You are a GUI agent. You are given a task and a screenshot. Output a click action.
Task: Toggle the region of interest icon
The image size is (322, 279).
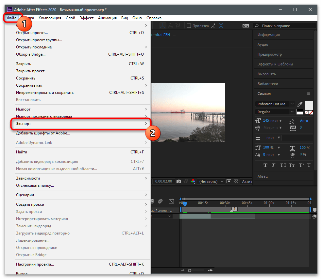(229, 182)
